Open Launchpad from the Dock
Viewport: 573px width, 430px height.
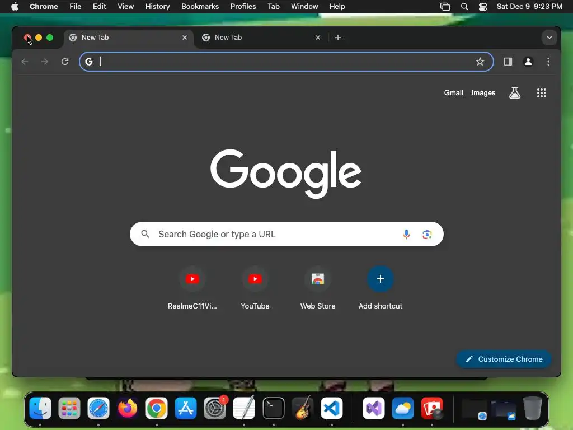pos(69,408)
